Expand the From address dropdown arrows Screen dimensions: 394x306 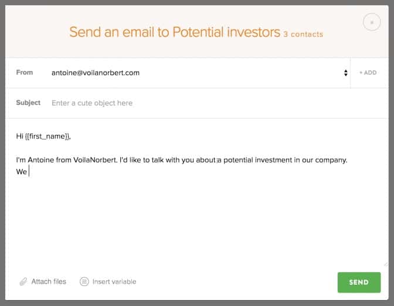(345, 73)
